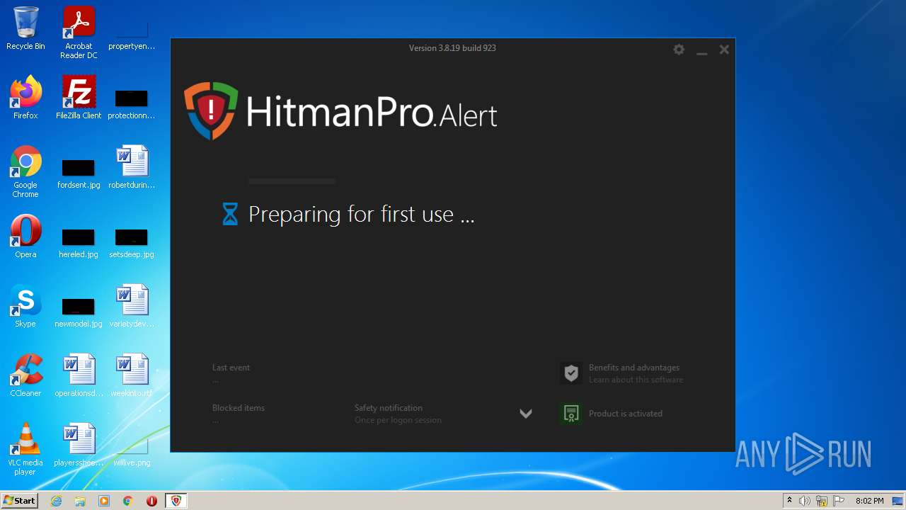This screenshot has width=906, height=510.
Task: Select robertdurin Word document on desktop
Action: click(132, 167)
